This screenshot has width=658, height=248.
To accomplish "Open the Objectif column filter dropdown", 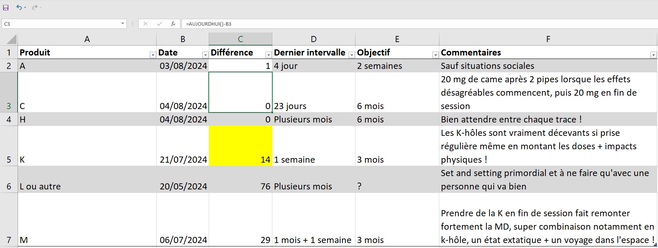I will tap(435, 55).
